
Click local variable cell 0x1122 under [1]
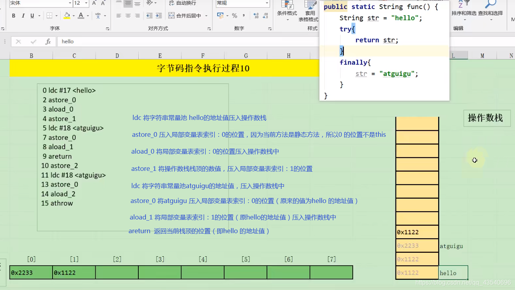click(74, 272)
